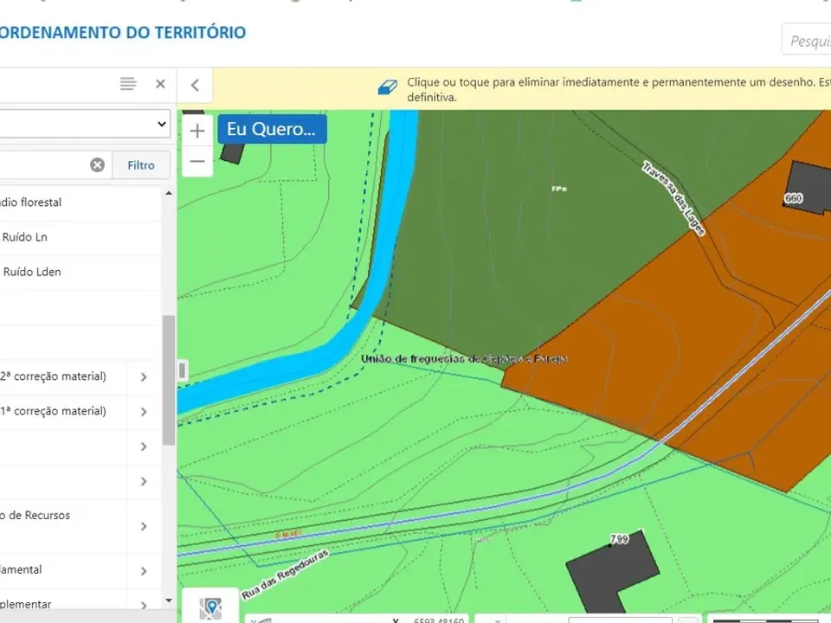Click the side panel resize handle
This screenshot has width=831, height=623.
click(x=183, y=370)
